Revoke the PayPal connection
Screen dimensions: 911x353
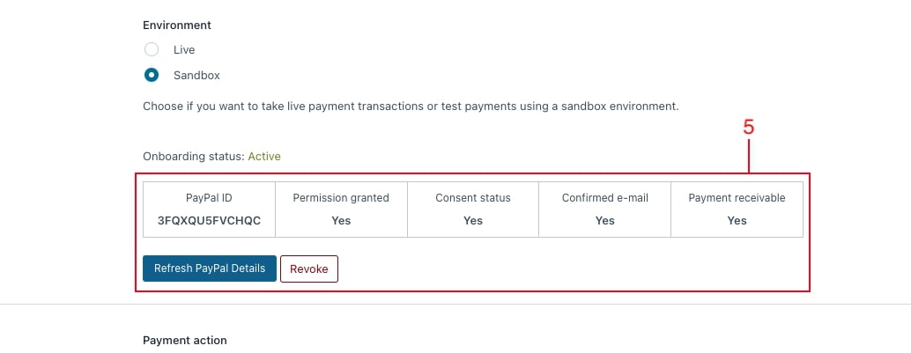point(309,268)
